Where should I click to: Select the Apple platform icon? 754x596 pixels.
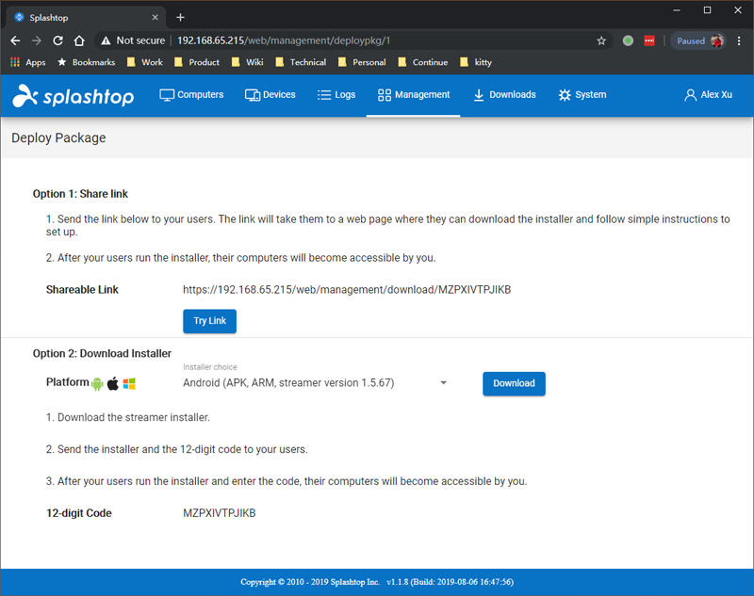point(113,383)
